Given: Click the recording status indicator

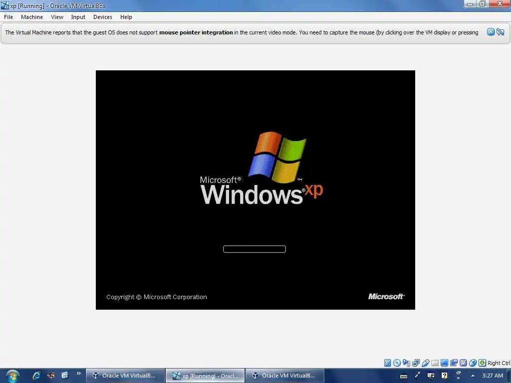Looking at the screenshot, I should pos(454,363).
